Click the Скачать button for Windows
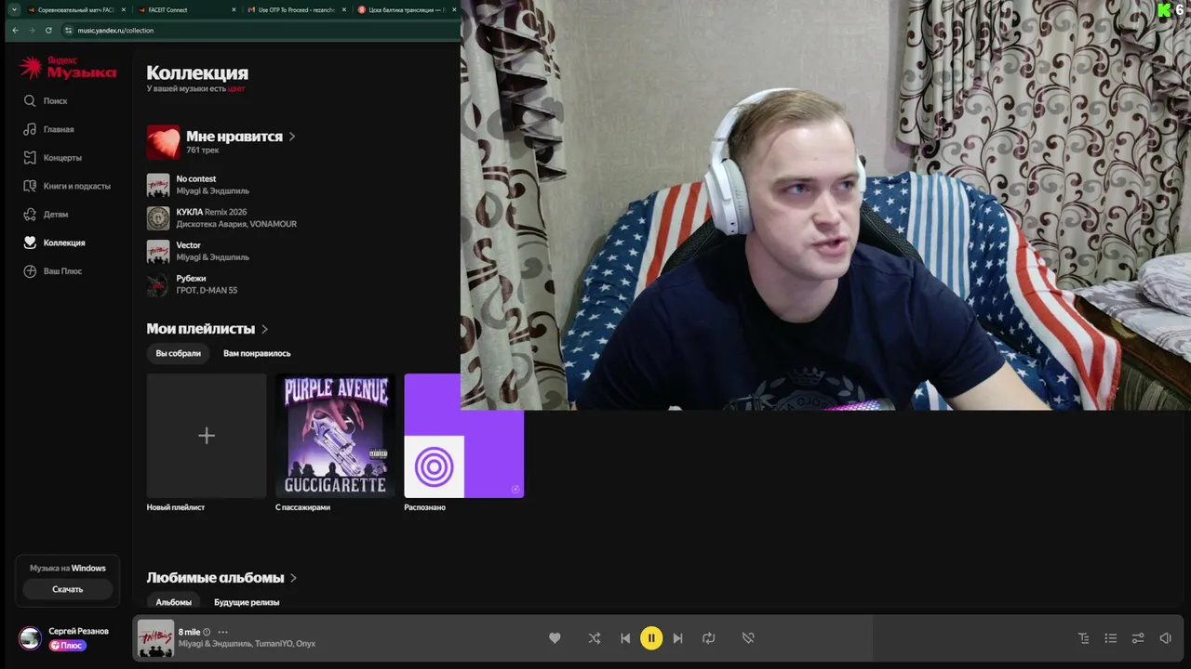Viewport: 1191px width, 669px height. pyautogui.click(x=68, y=589)
